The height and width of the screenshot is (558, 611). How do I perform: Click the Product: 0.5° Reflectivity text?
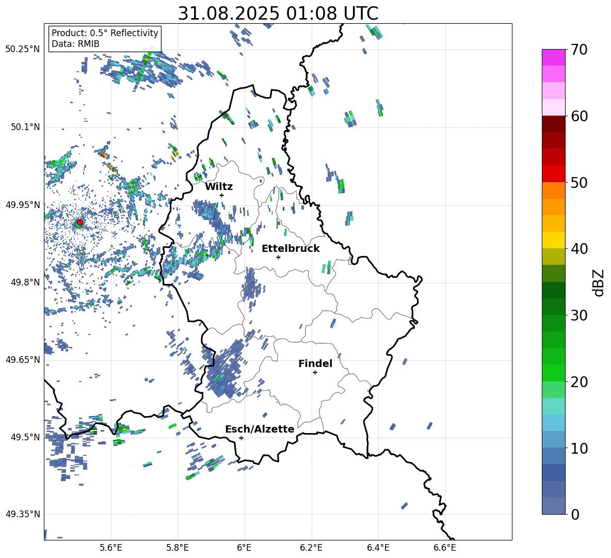tap(105, 33)
